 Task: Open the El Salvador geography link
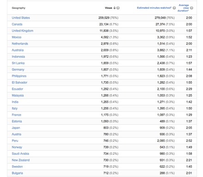(19, 82)
